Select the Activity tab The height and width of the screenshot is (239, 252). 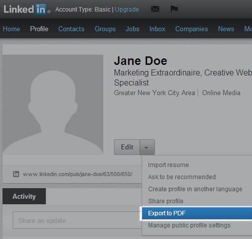24,196
